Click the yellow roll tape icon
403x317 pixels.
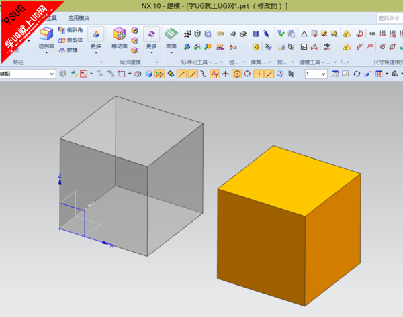[x=256, y=47]
